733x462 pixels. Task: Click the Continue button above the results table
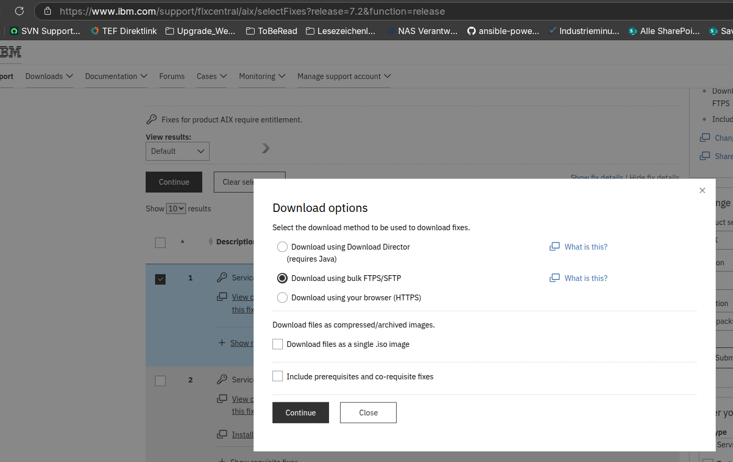(174, 182)
